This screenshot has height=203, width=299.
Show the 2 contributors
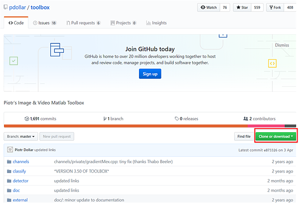pos(259,119)
